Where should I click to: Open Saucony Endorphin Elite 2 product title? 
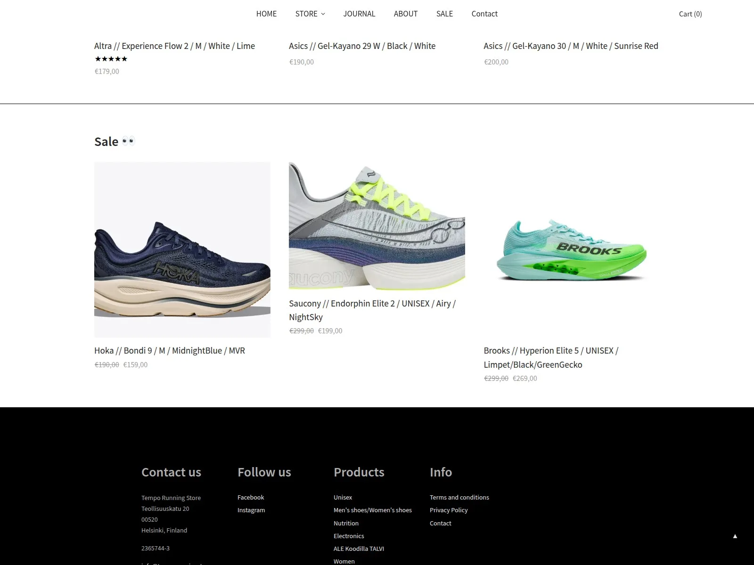point(372,310)
